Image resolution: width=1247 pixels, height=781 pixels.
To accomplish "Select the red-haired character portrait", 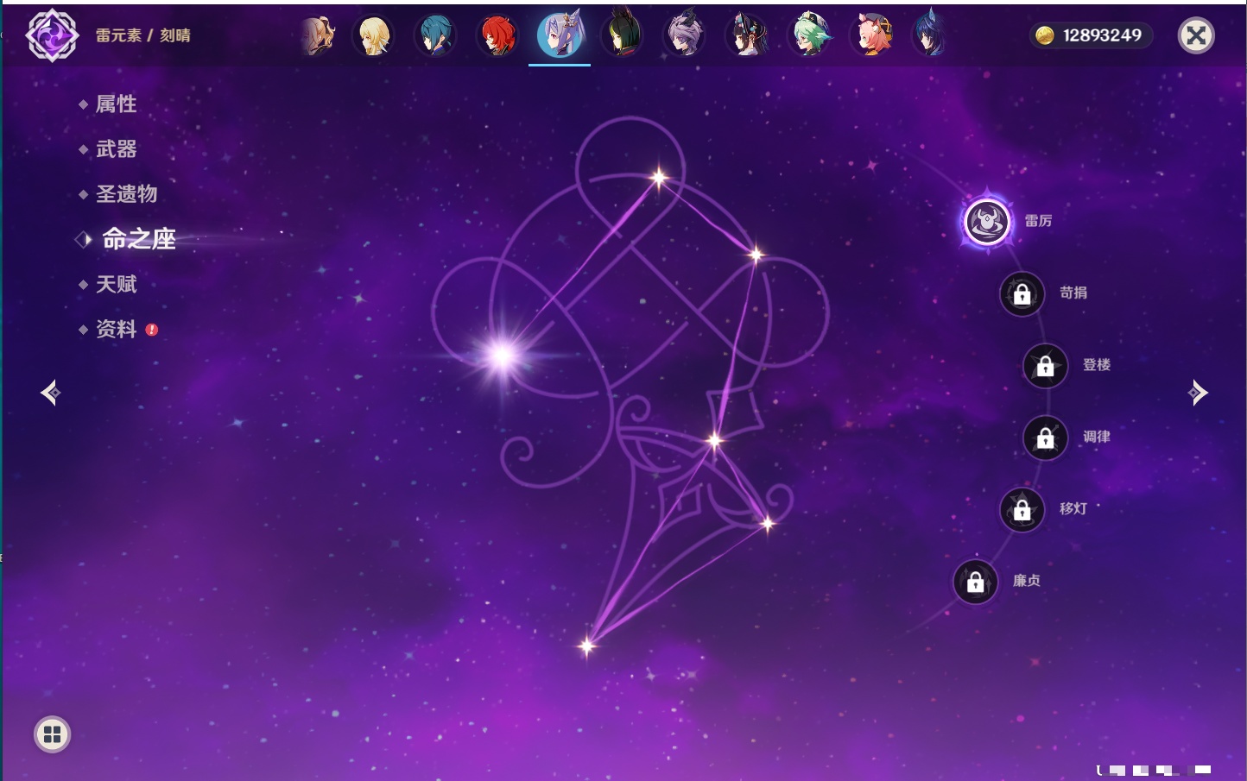I will (497, 35).
